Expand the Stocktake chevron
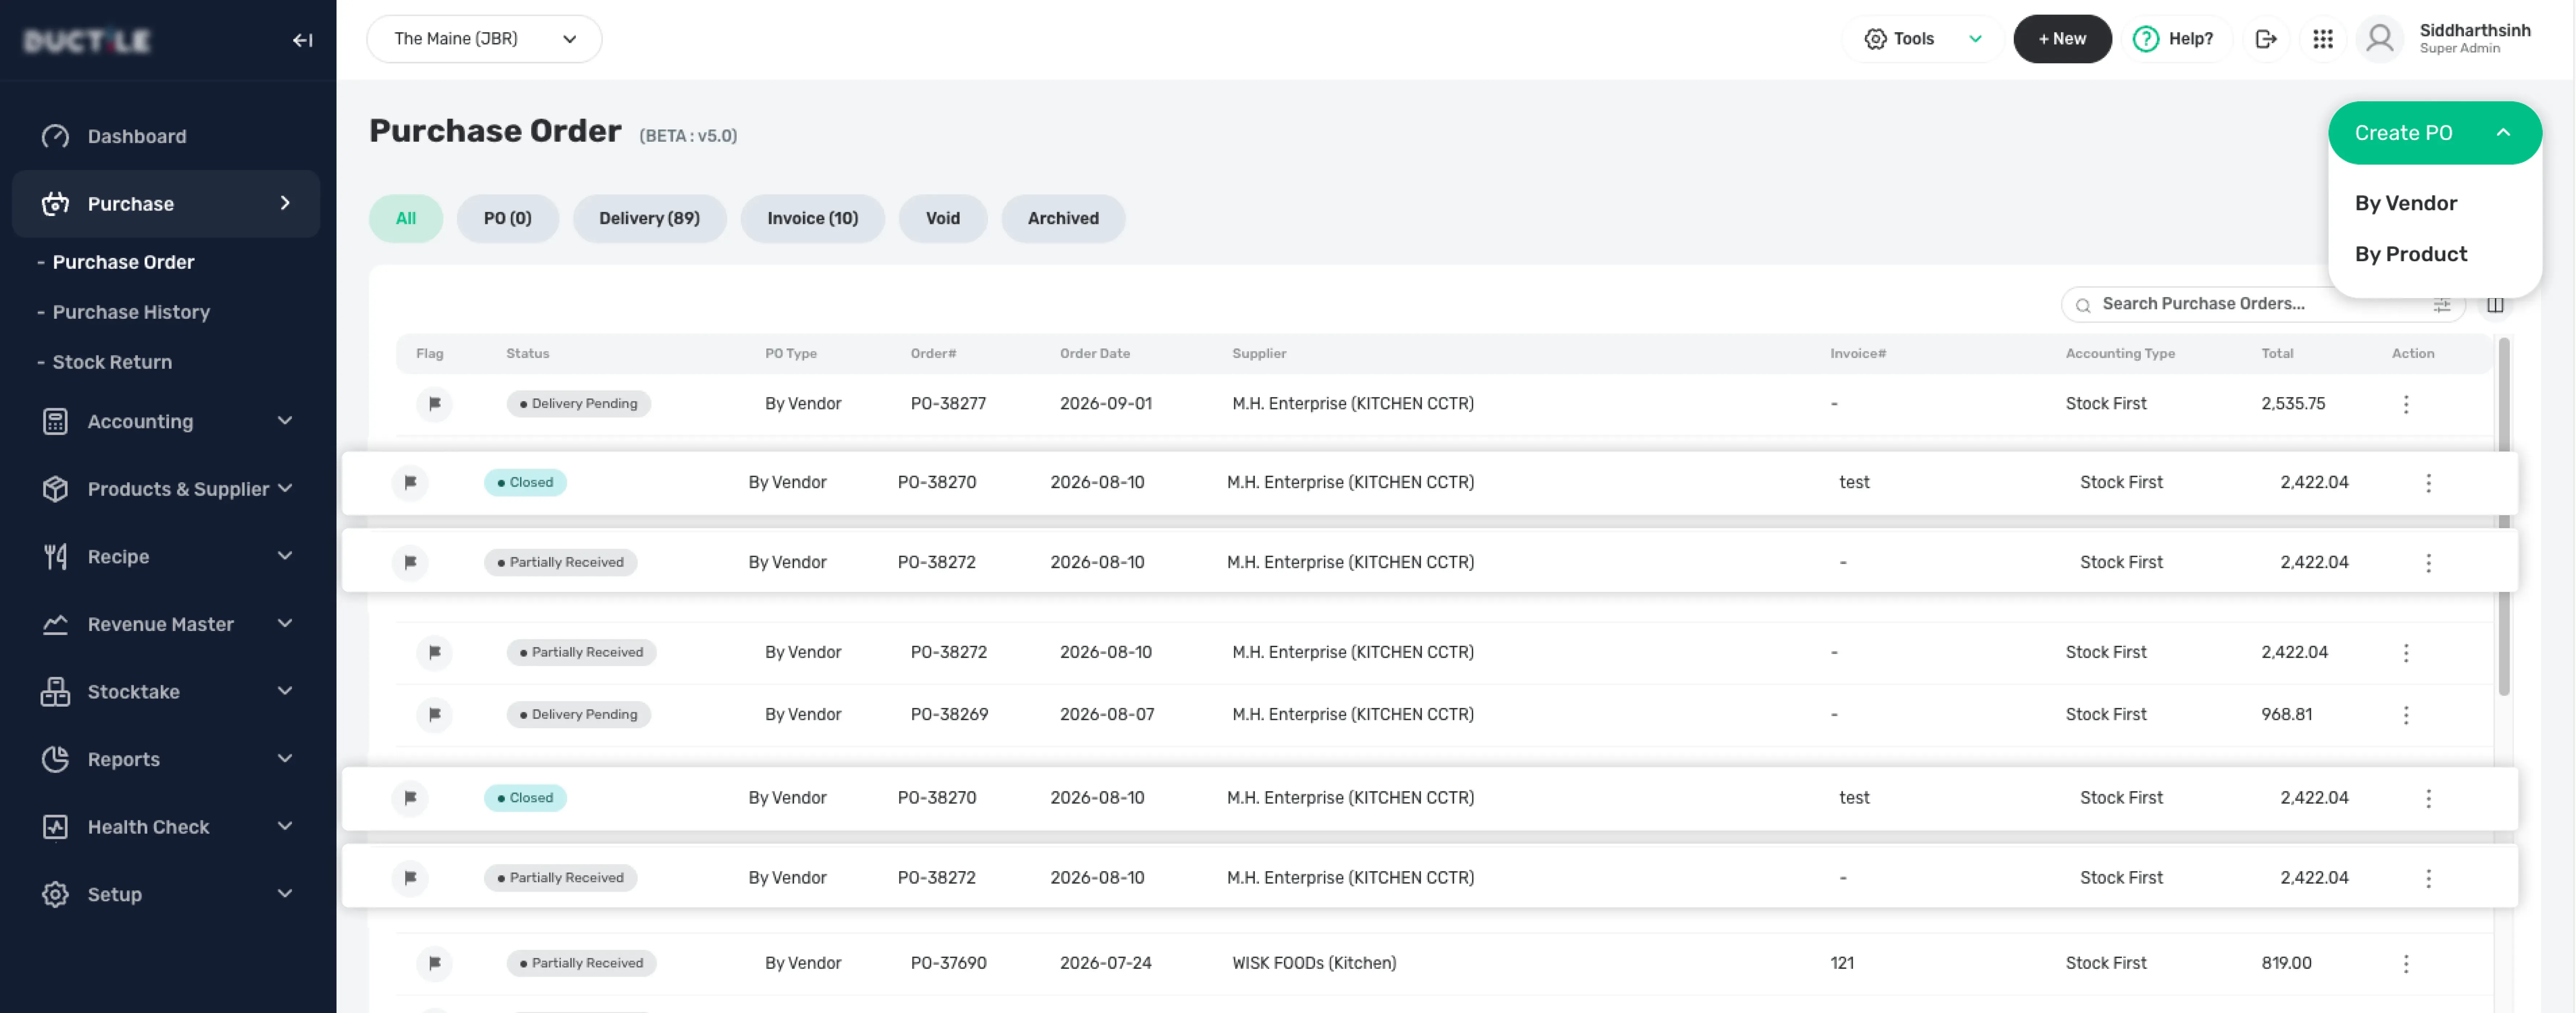This screenshot has width=2576, height=1013. 285,691
